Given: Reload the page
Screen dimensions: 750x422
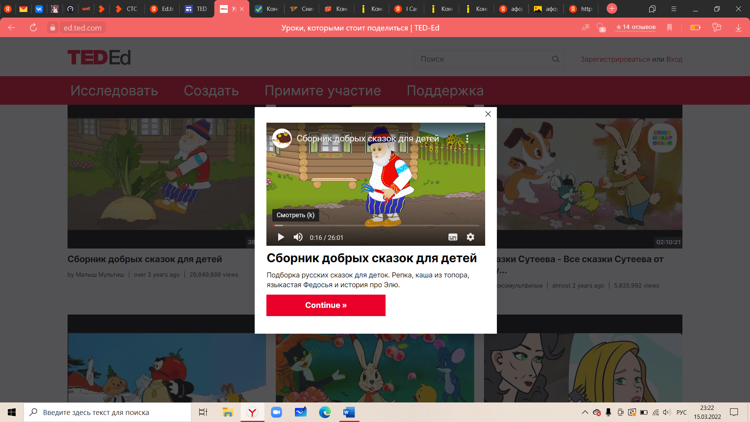Looking at the screenshot, I should coord(33,27).
